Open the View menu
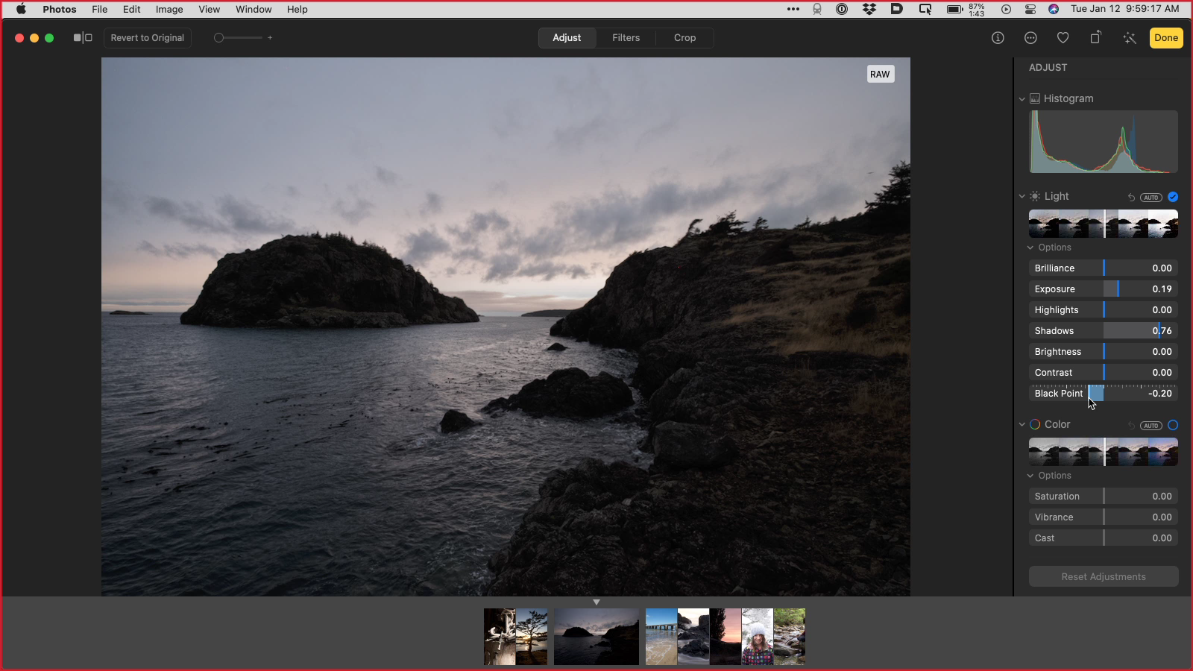This screenshot has width=1193, height=671. coord(210,9)
